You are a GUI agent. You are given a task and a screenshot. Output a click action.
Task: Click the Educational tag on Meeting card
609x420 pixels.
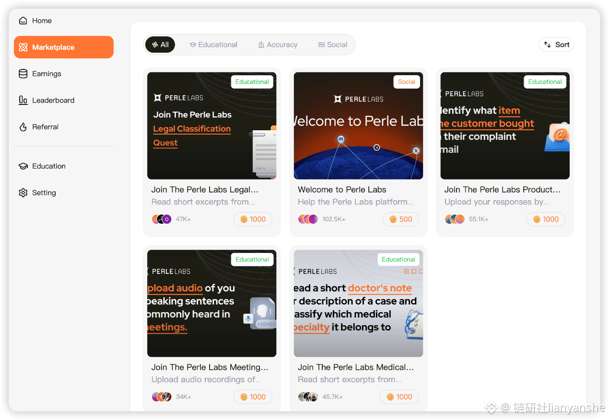click(x=252, y=260)
